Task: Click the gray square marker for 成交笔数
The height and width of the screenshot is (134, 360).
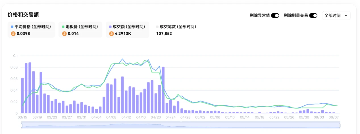Action: pyautogui.click(x=158, y=27)
